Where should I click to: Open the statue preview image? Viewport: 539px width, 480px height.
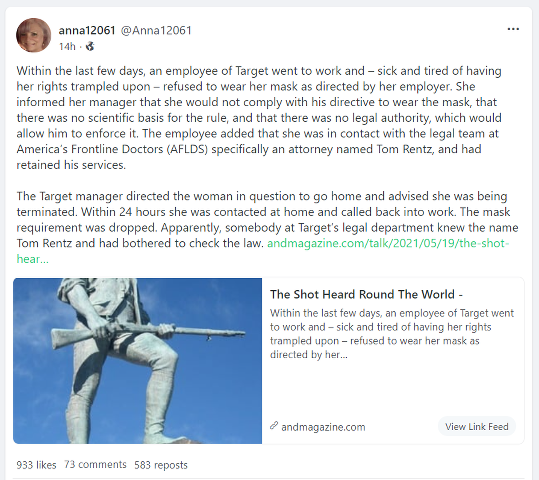tap(138, 360)
